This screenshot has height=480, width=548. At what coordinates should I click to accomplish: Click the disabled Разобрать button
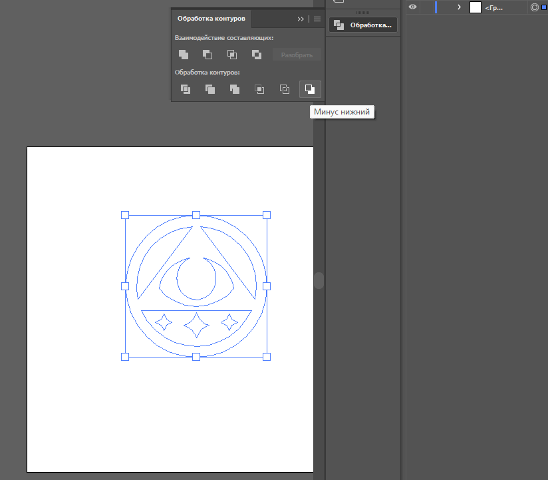pos(297,55)
